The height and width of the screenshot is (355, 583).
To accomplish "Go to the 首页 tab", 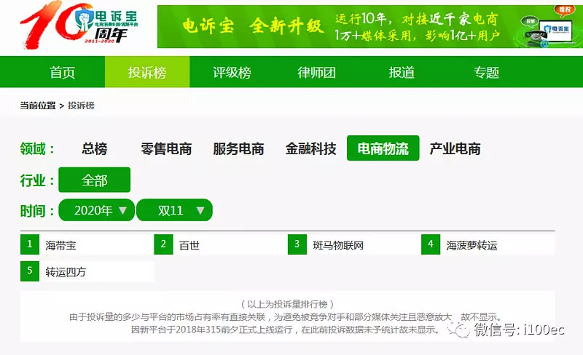I will click(x=63, y=72).
